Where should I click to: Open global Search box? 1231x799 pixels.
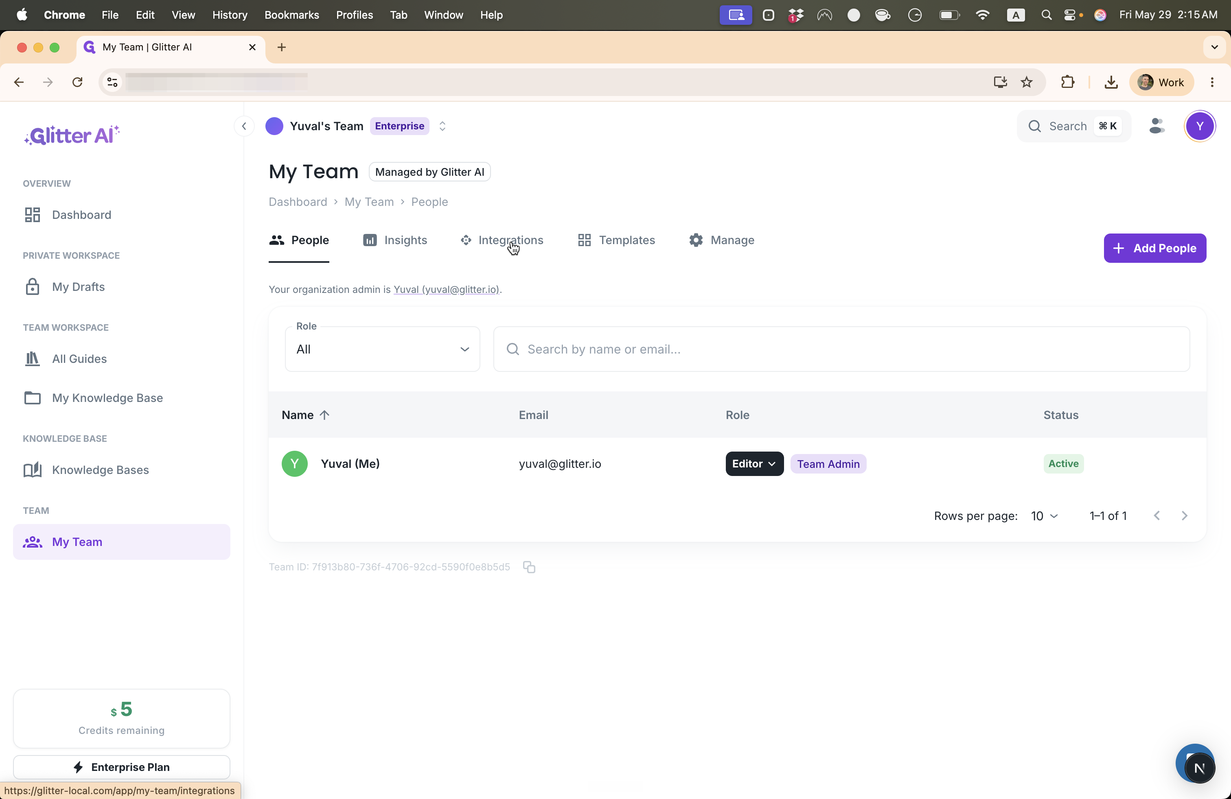click(x=1074, y=126)
